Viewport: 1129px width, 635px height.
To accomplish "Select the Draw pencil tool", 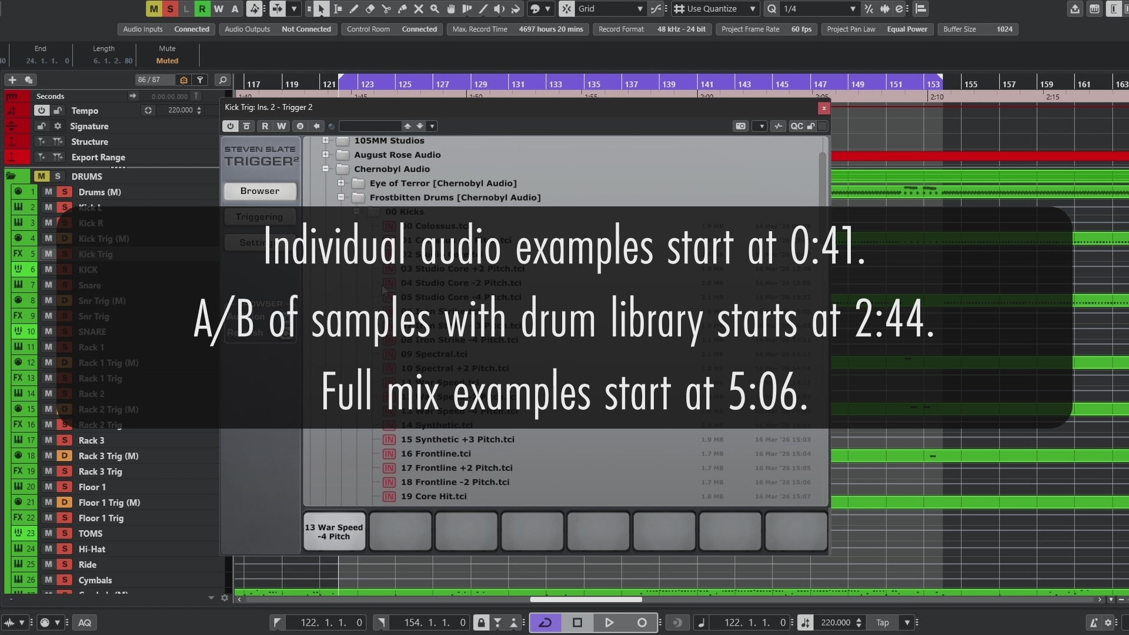I will tap(354, 9).
